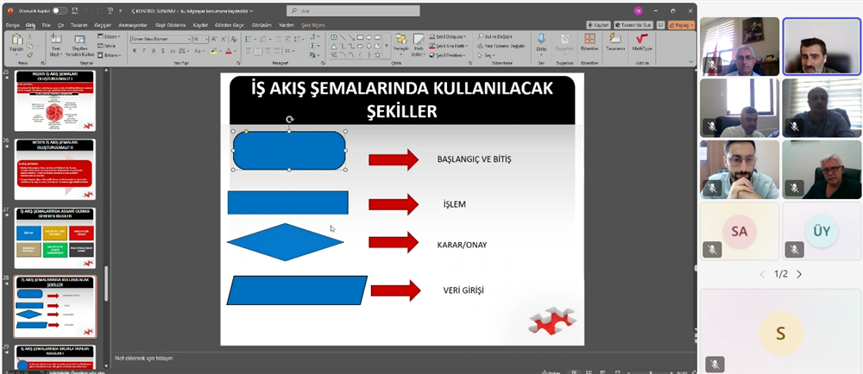Screen dimensions: 863x374
Task: Click the Undo arrow in quick access toolbar
Action: point(85,10)
